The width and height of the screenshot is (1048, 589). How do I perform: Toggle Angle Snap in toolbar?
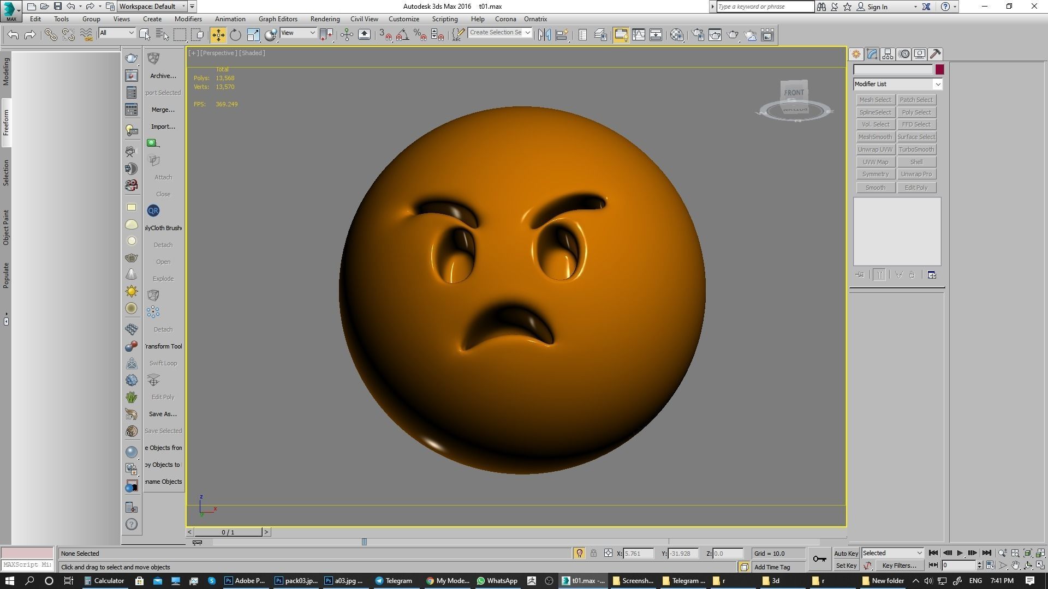402,35
